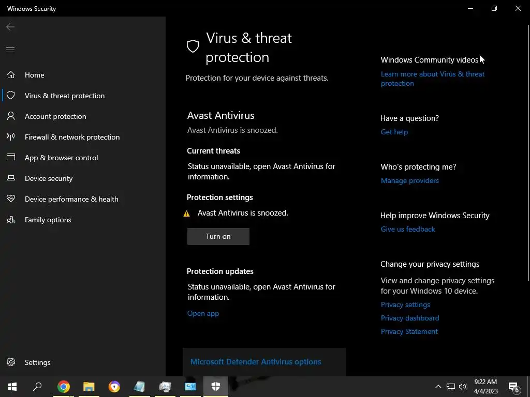Viewport: 530px width, 397px height.
Task: Open Avast orange icon in taskbar
Action: [x=114, y=387]
